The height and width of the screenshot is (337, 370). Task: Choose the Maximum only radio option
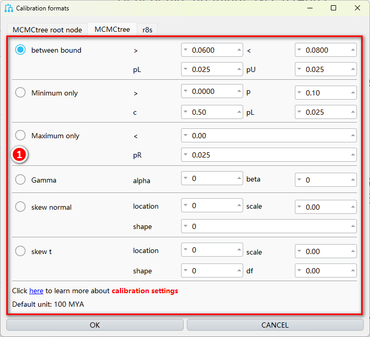point(20,136)
